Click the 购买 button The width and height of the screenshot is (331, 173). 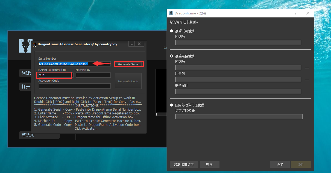[209, 165]
